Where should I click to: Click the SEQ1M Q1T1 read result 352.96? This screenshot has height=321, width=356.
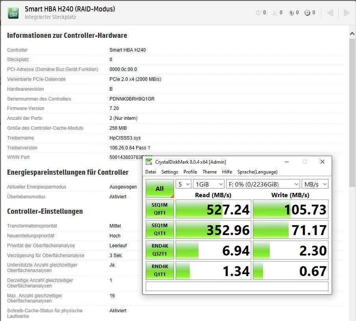click(213, 230)
